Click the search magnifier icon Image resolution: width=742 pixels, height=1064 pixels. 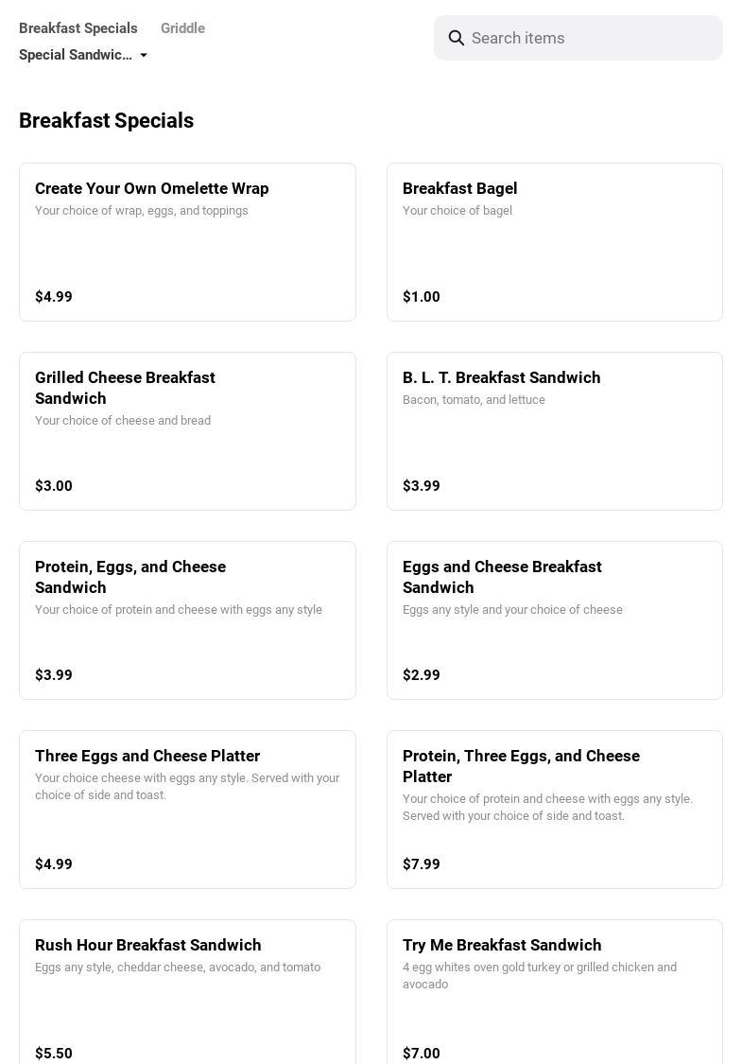tap(457, 38)
